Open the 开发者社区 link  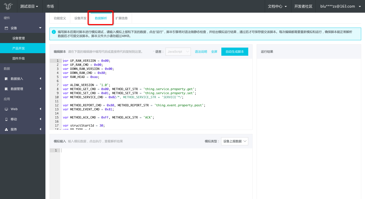(303, 6)
